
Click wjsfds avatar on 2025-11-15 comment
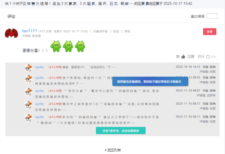28,105
